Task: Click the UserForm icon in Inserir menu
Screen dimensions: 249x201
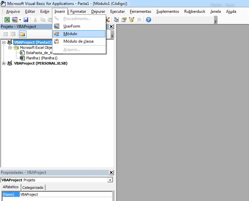Action: pyautogui.click(x=57, y=26)
